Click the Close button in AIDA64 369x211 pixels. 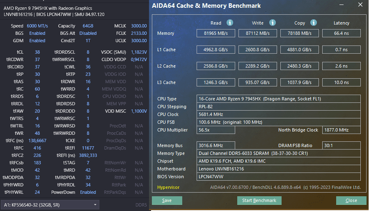[x=351, y=200]
